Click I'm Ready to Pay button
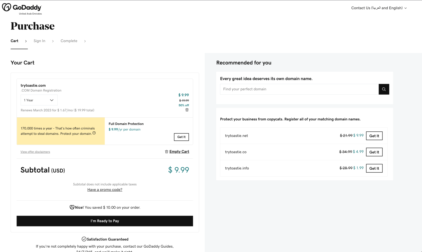422x252 pixels. (x=105, y=221)
